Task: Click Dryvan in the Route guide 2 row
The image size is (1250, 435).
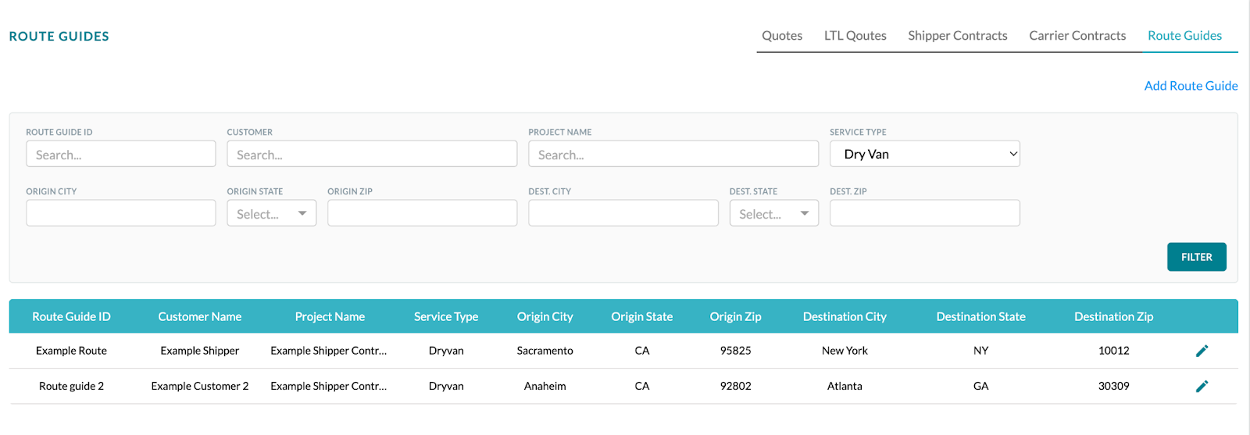Action: (446, 386)
